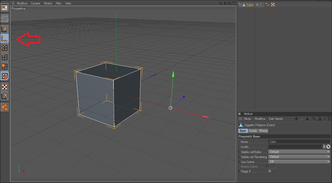Click the greyed Make Editable sphere icon
332x183 pixels.
(x=4, y=18)
